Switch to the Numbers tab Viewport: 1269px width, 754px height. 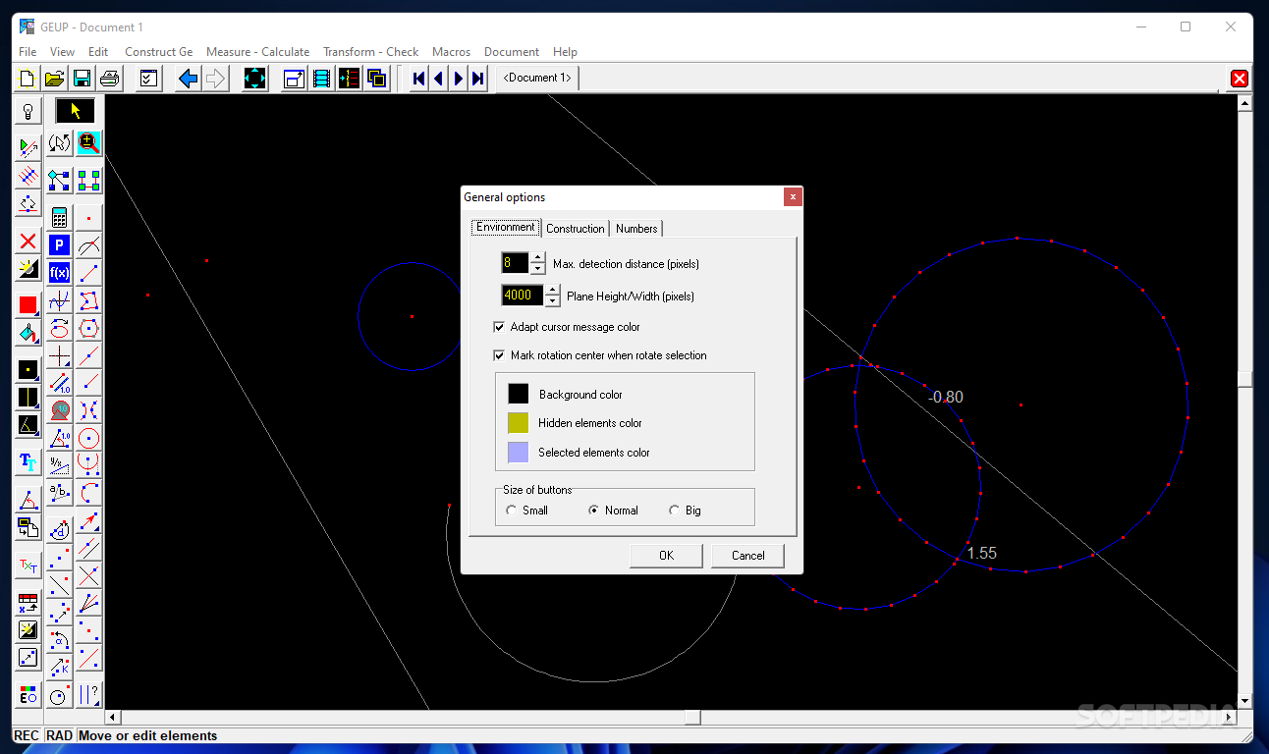(636, 229)
